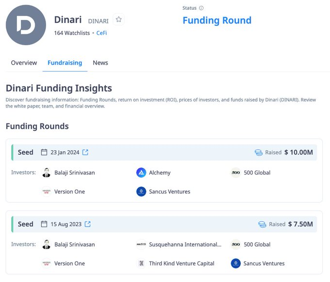This screenshot has height=282, width=330.
Task: Click Version One logo in Aug 2023 round
Action: coord(47,263)
